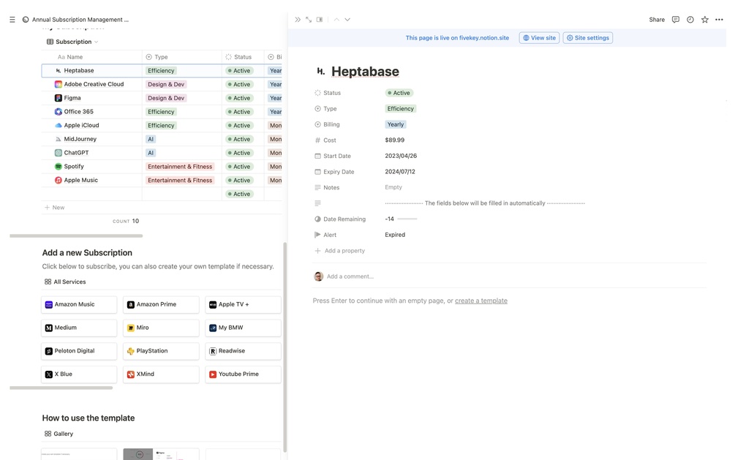Click XMind template button
Viewport: 735px width, 460px height.
click(x=161, y=374)
